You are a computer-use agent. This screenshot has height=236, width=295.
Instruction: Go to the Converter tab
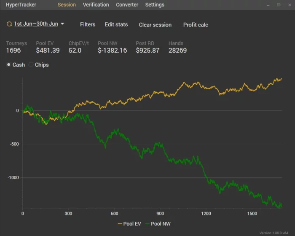tap(127, 5)
